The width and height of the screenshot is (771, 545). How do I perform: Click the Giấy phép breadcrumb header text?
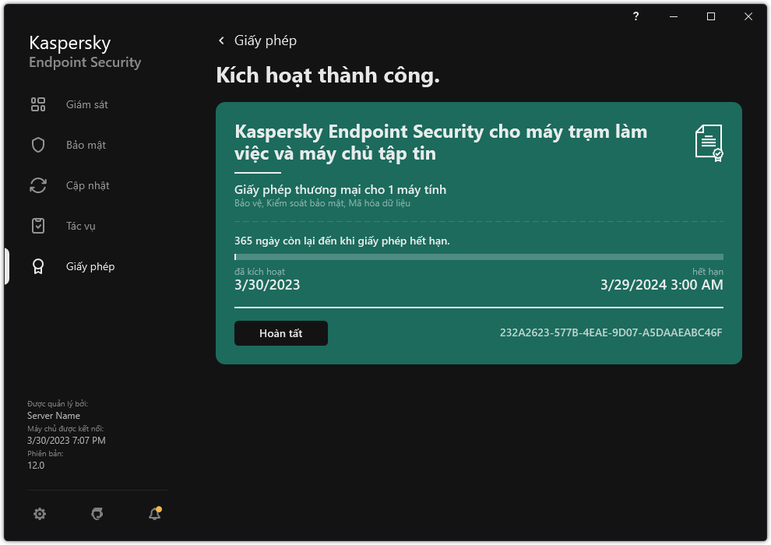pyautogui.click(x=266, y=40)
